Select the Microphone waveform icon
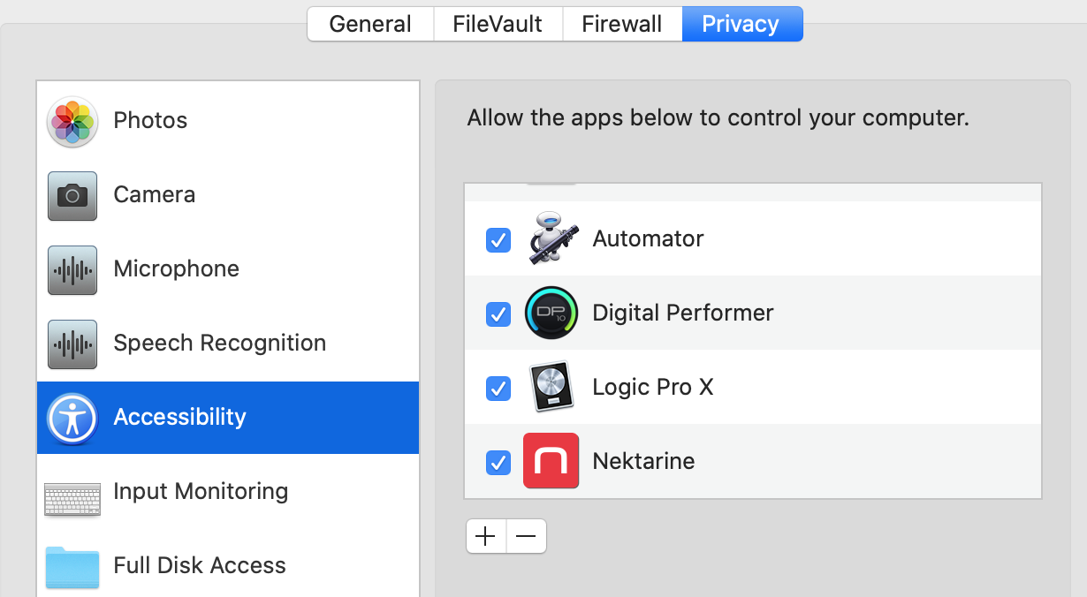 coord(72,269)
